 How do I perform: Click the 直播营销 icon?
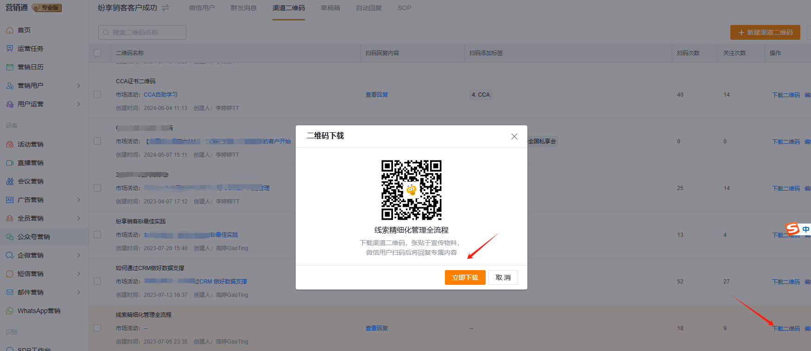10,163
